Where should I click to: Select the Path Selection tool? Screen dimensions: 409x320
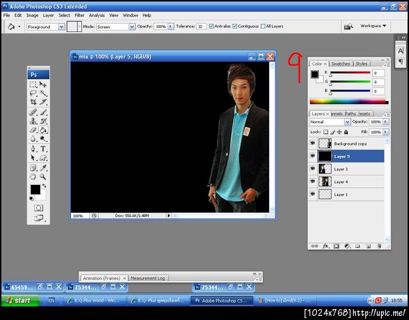[33, 158]
